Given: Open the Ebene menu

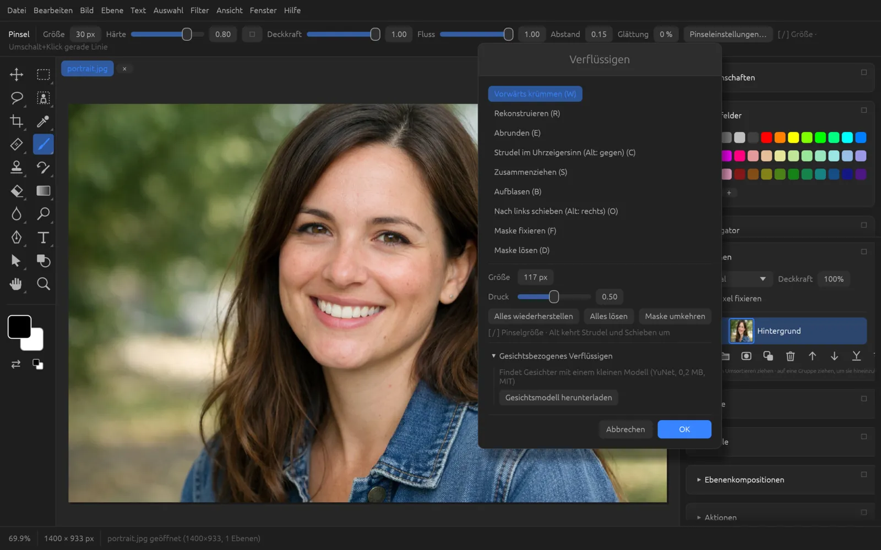Looking at the screenshot, I should [x=112, y=10].
